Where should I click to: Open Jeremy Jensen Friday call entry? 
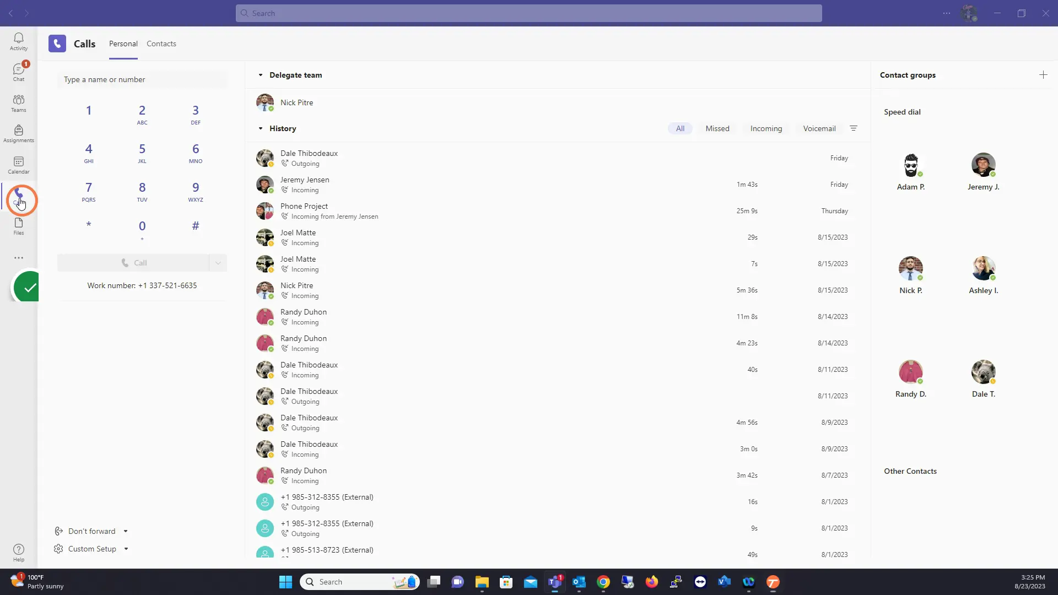coord(558,185)
